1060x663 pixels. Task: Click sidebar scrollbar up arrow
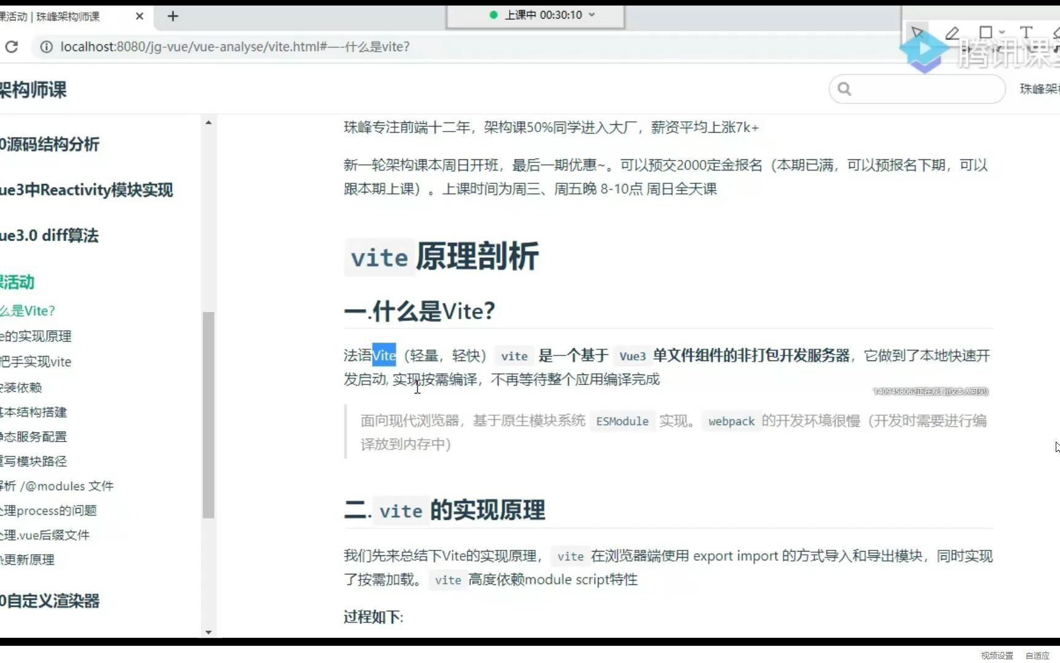208,122
